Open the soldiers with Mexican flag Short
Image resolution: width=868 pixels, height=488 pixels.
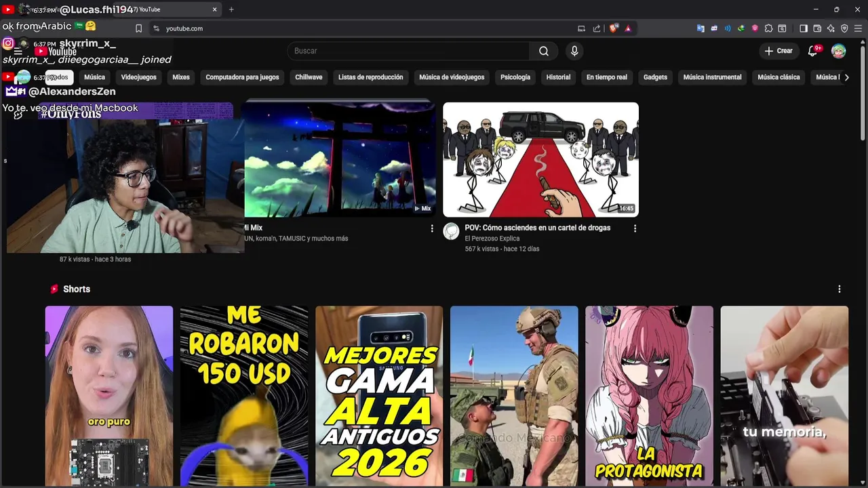coord(514,396)
